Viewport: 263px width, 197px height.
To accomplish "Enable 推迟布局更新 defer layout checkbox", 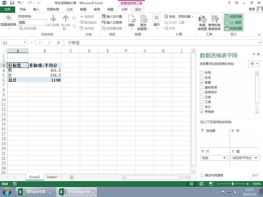I will coord(202,175).
